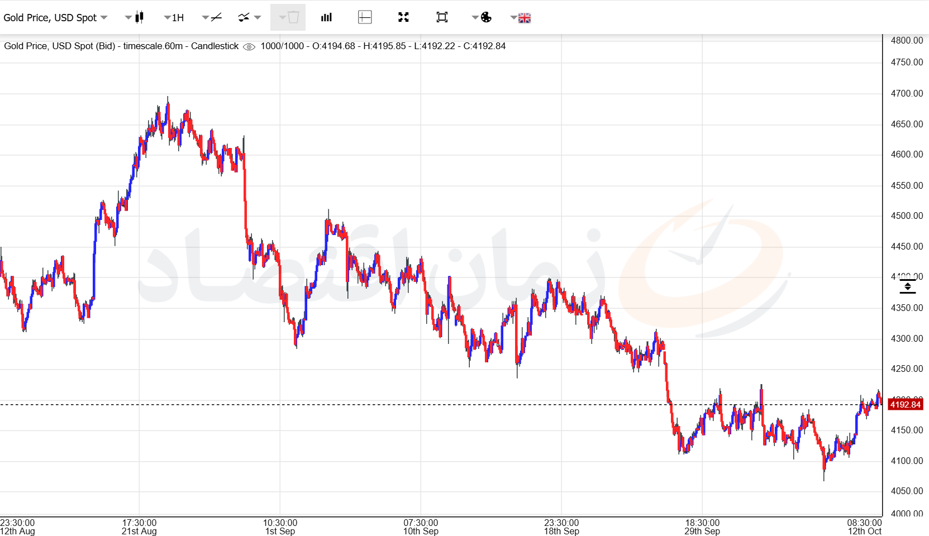Click the 4450.00 price axis label

click(x=907, y=246)
